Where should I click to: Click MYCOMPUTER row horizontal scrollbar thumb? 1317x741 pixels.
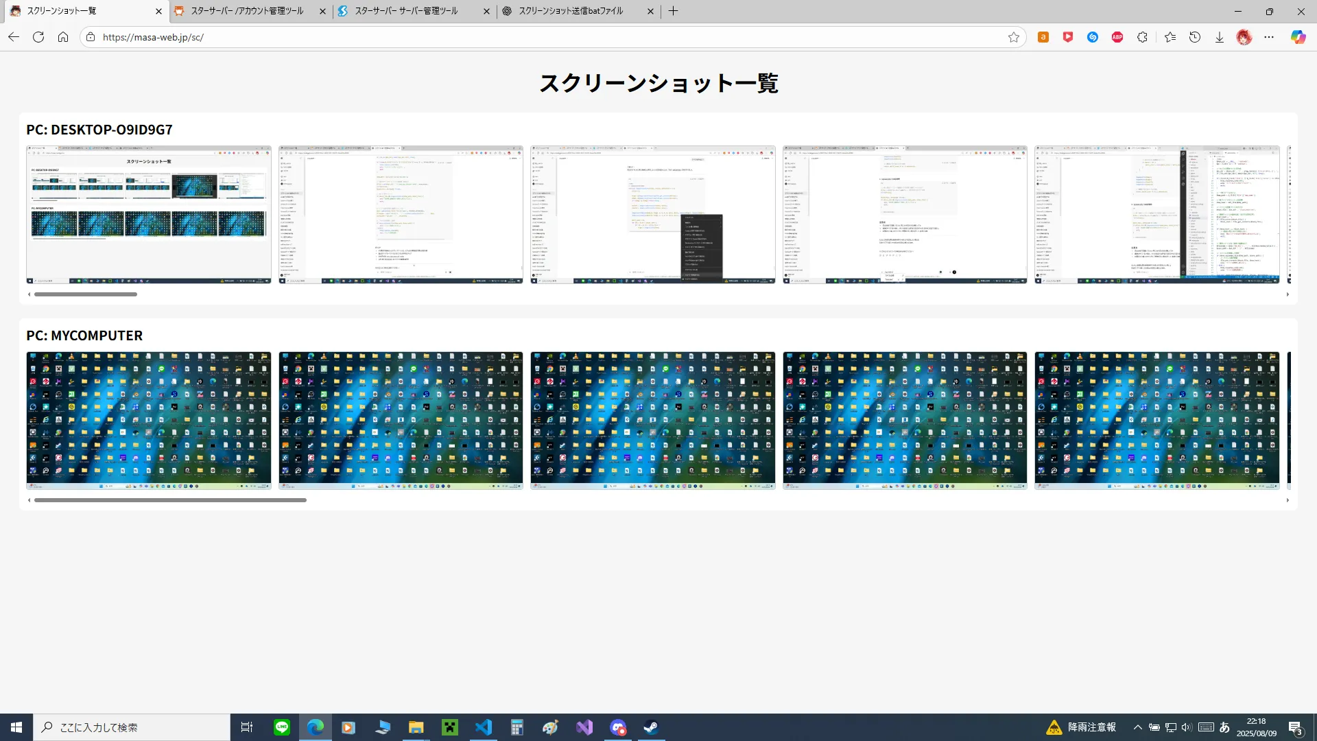(170, 500)
